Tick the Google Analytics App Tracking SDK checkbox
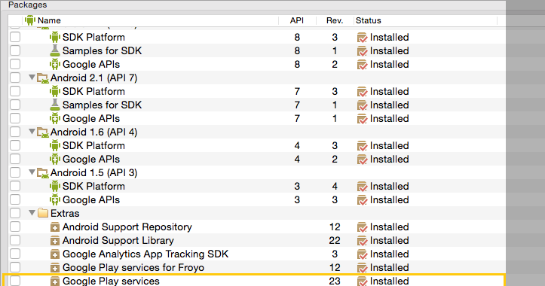545x286 pixels. click(x=15, y=254)
